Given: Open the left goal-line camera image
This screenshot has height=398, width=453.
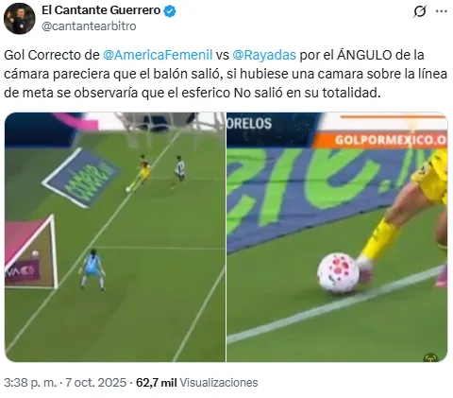Looking at the screenshot, I should (x=115, y=237).
